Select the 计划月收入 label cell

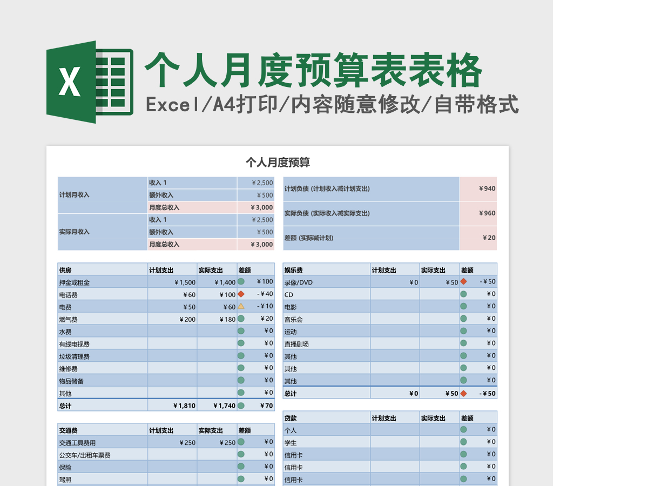(103, 195)
